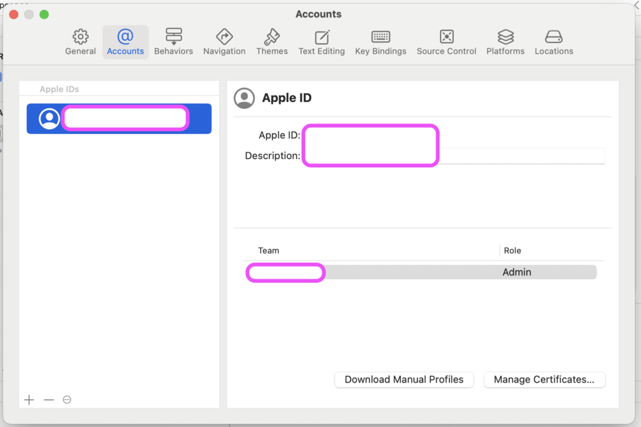Select the Apple ID account row avatar
The image size is (641, 427).
point(49,118)
